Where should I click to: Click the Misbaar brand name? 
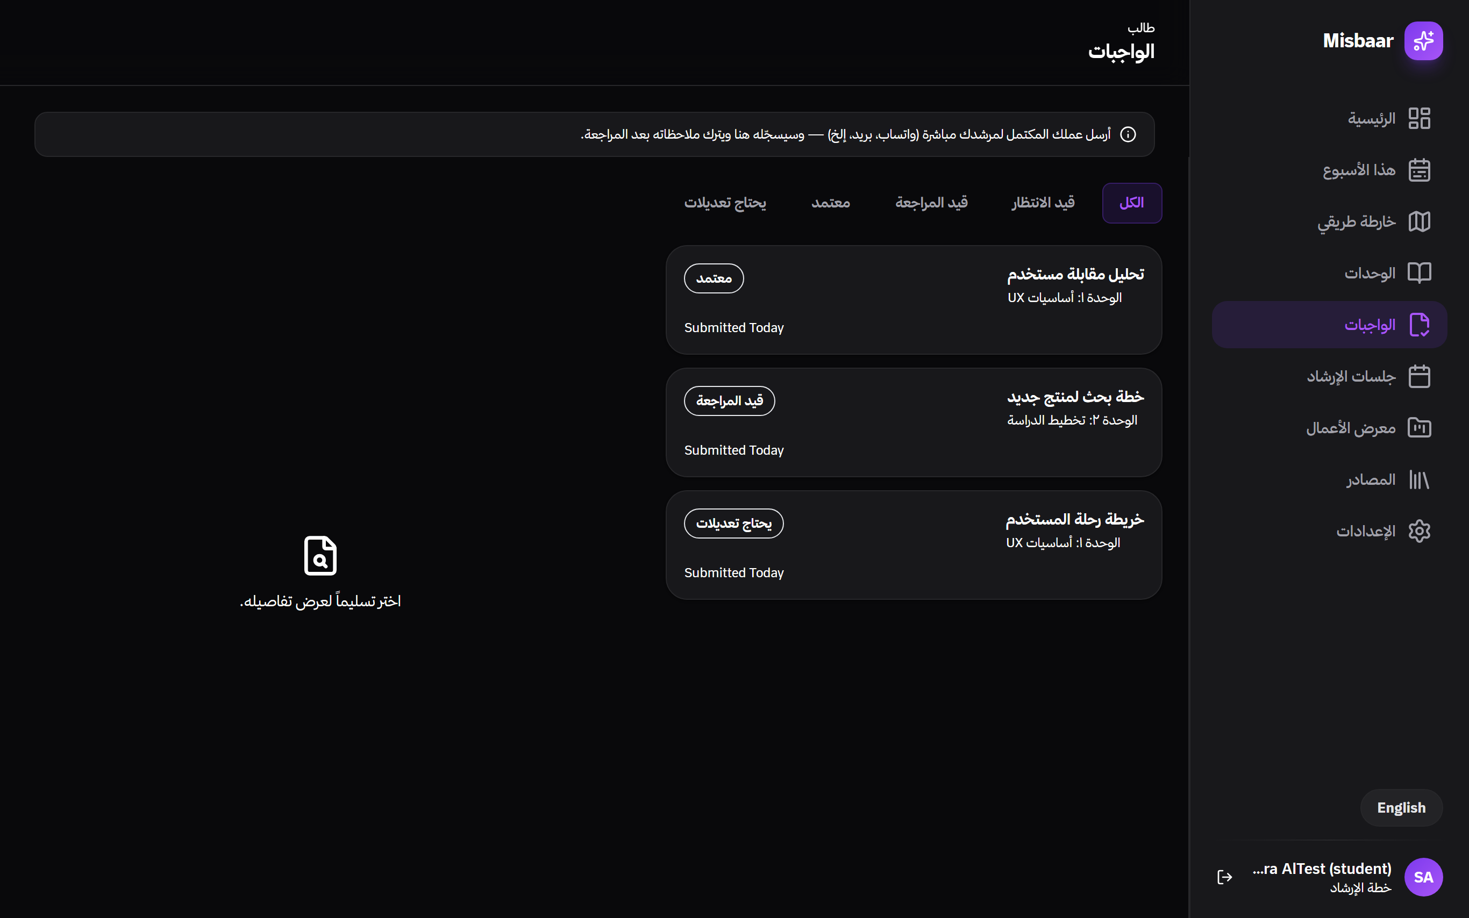click(x=1358, y=41)
